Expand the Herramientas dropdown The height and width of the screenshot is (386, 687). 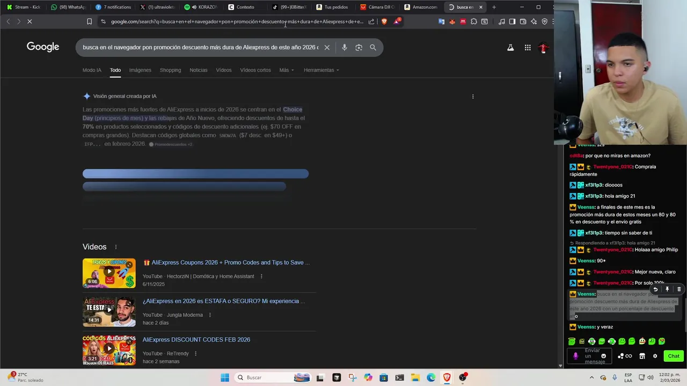pyautogui.click(x=321, y=70)
